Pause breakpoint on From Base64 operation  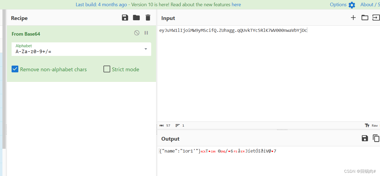(146, 33)
